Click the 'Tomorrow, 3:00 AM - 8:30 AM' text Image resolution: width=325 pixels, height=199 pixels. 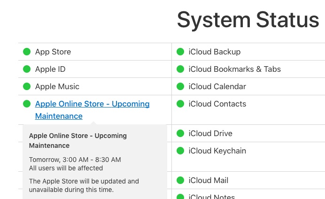point(75,160)
